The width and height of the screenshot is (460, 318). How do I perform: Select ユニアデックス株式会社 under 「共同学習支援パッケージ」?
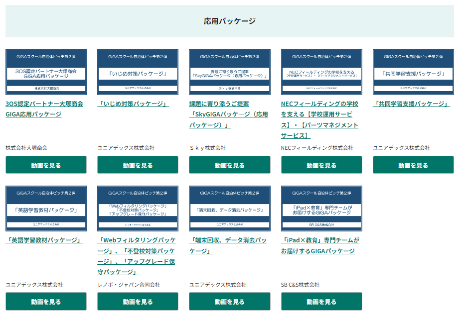[x=402, y=148]
